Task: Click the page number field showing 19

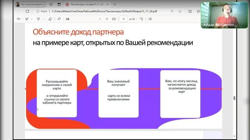Action: coord(123,19)
